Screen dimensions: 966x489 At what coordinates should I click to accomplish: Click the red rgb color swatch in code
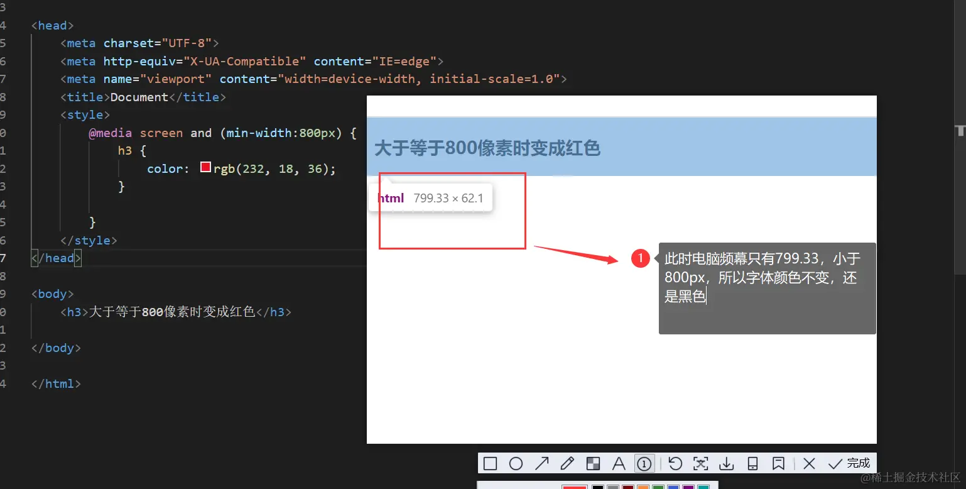(x=205, y=167)
